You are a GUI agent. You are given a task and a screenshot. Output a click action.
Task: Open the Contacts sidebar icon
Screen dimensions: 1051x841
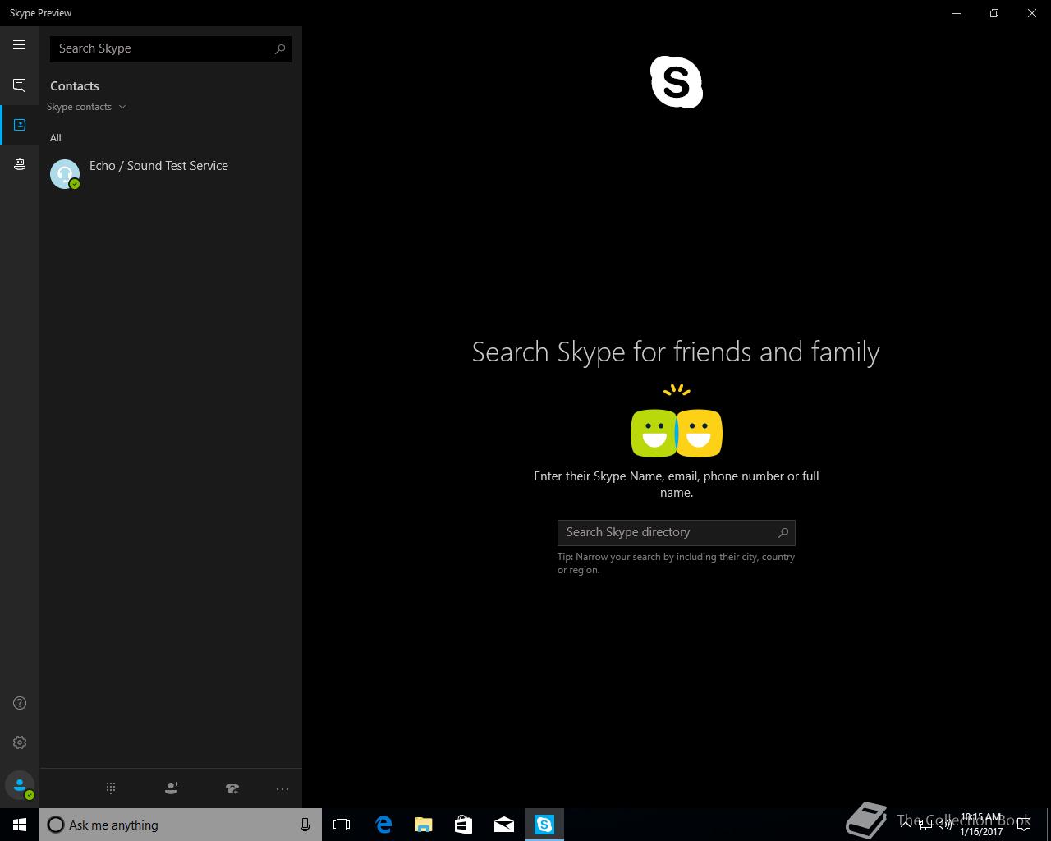pos(20,125)
